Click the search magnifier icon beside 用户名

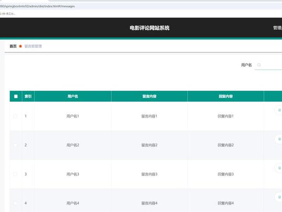pyautogui.click(x=259, y=65)
